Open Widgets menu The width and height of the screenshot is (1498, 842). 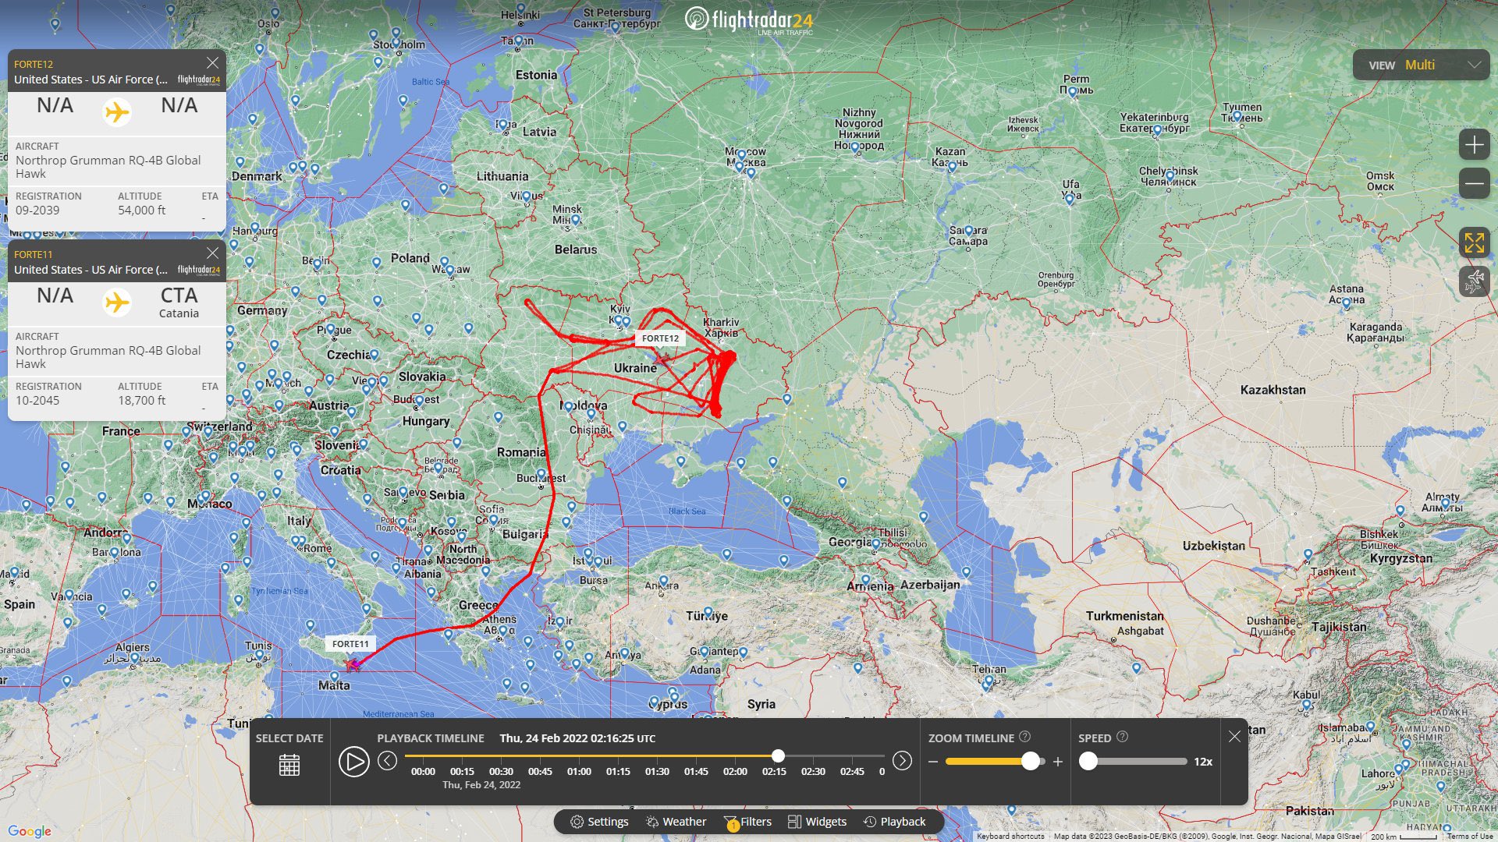point(817,822)
